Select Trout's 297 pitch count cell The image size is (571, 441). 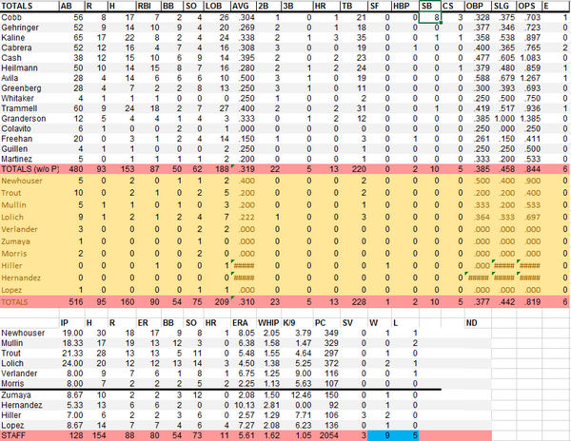tap(326, 354)
